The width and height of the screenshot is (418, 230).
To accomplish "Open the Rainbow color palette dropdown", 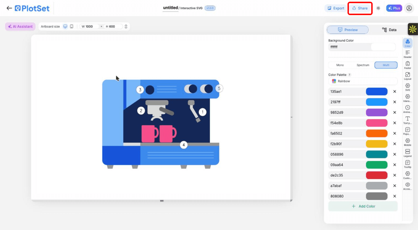I will [363, 81].
